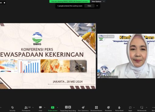Open Breakout Rooms grid icon
This screenshot has height=112, width=155.
click(x=96, y=107)
